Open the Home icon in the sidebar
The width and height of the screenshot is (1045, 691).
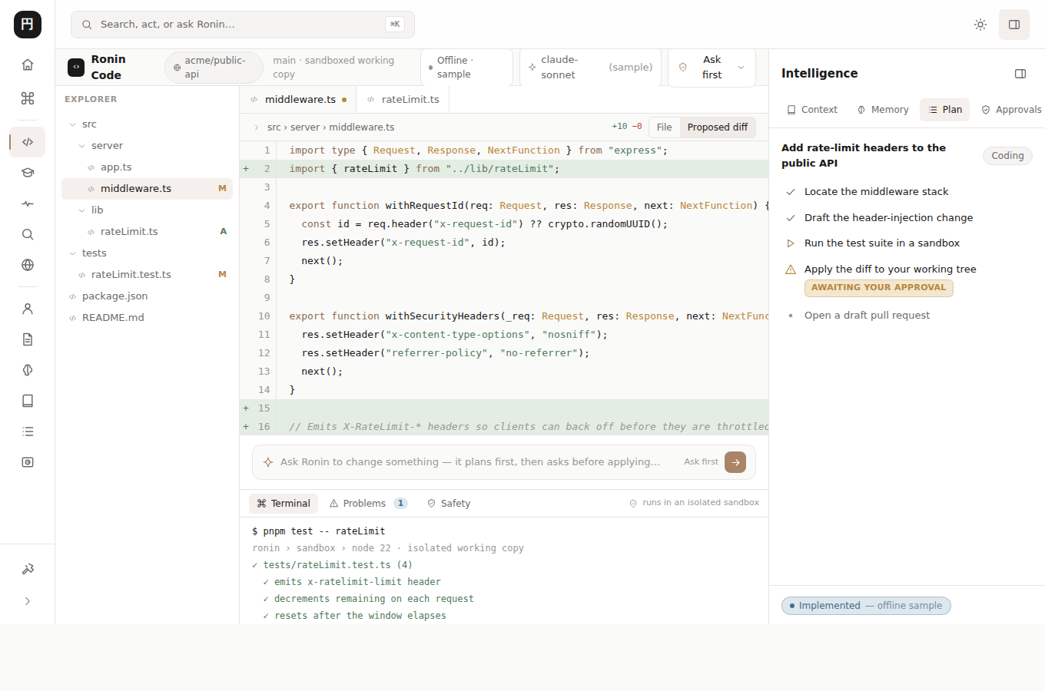coord(28,64)
